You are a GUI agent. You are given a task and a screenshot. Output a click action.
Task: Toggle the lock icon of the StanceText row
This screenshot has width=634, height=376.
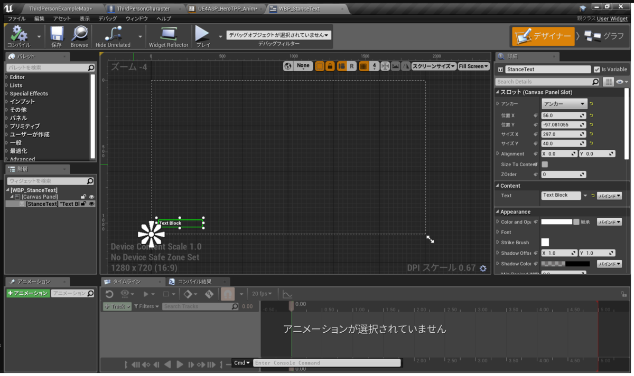click(x=83, y=204)
